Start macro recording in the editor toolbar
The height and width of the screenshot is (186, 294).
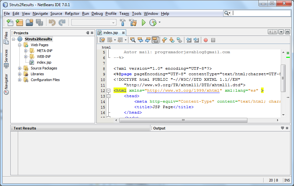click(x=205, y=40)
